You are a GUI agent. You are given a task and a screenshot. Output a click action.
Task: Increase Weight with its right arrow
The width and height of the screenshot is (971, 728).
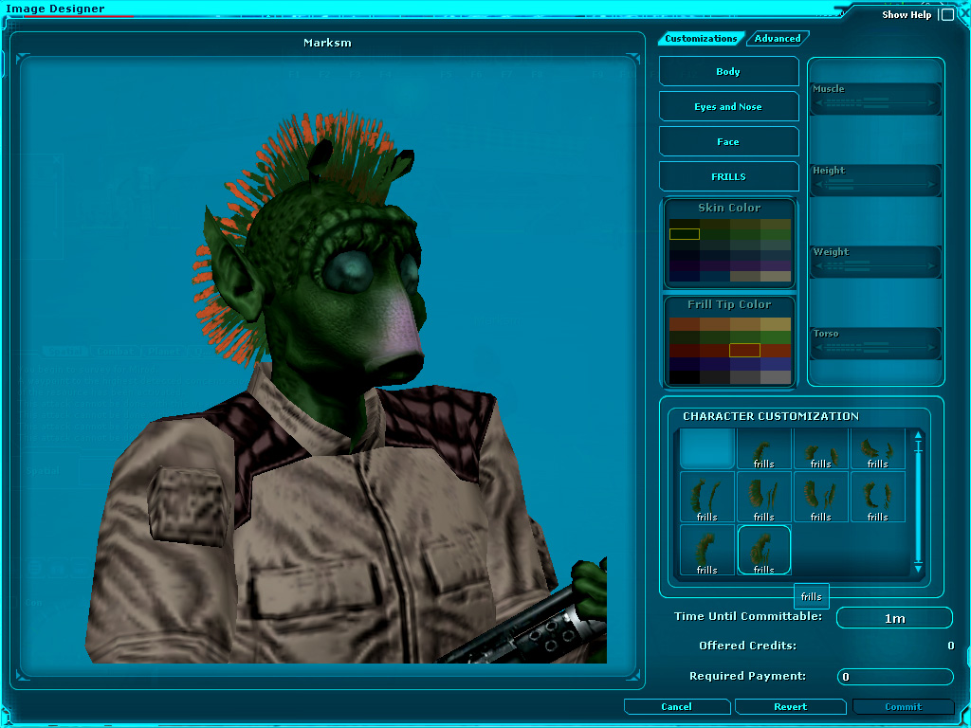click(x=931, y=266)
